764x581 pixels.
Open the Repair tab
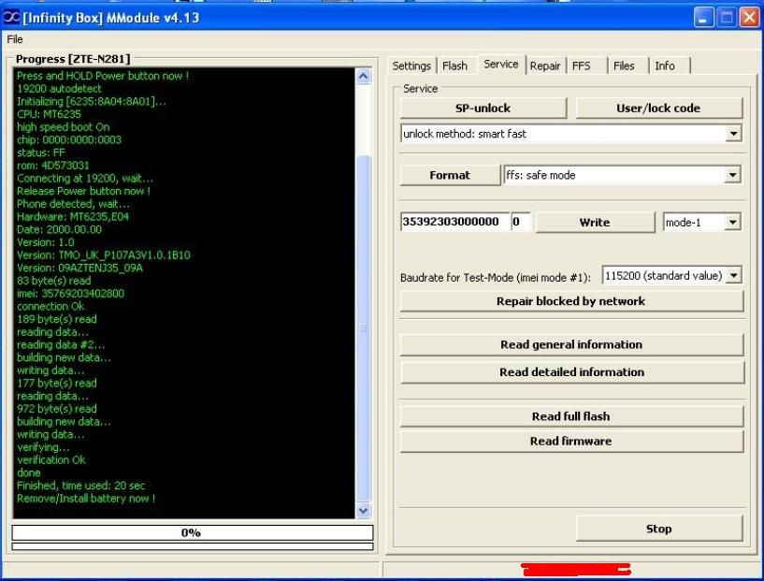545,65
